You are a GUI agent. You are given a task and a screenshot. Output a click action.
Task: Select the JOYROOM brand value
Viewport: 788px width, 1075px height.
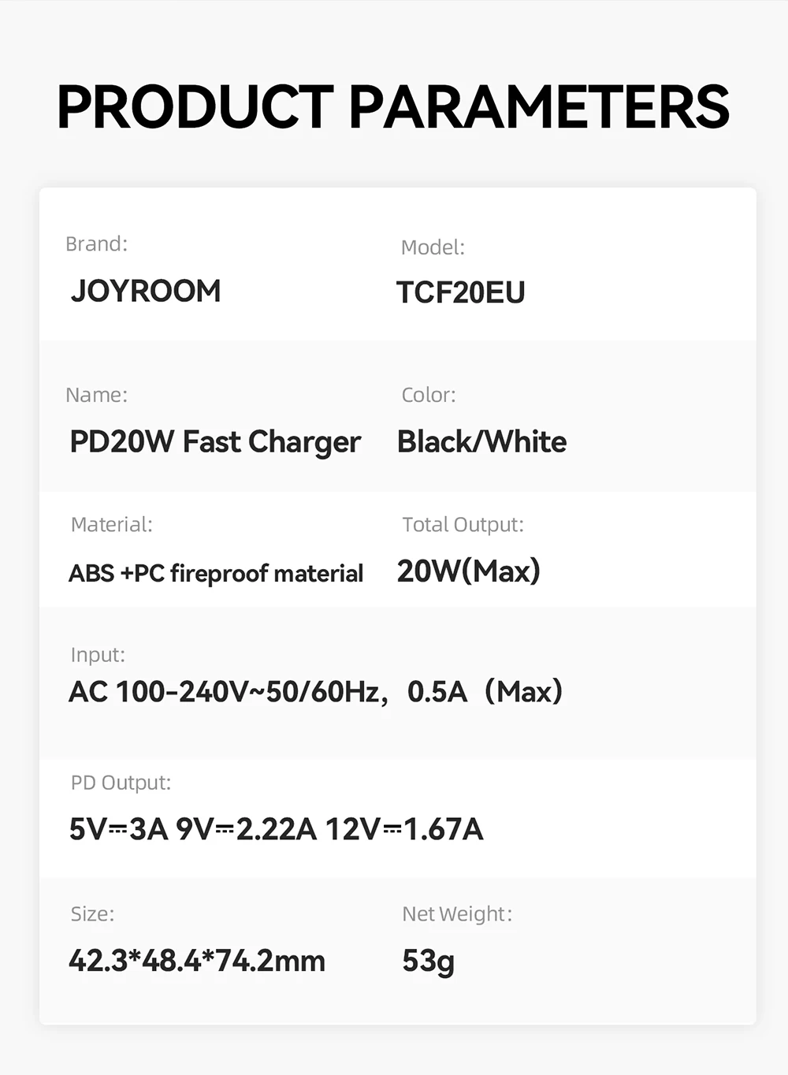pos(146,291)
